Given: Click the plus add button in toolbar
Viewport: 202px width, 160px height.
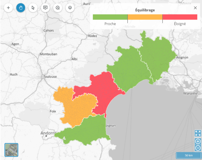Looking at the screenshot, I should [x=8, y=7].
